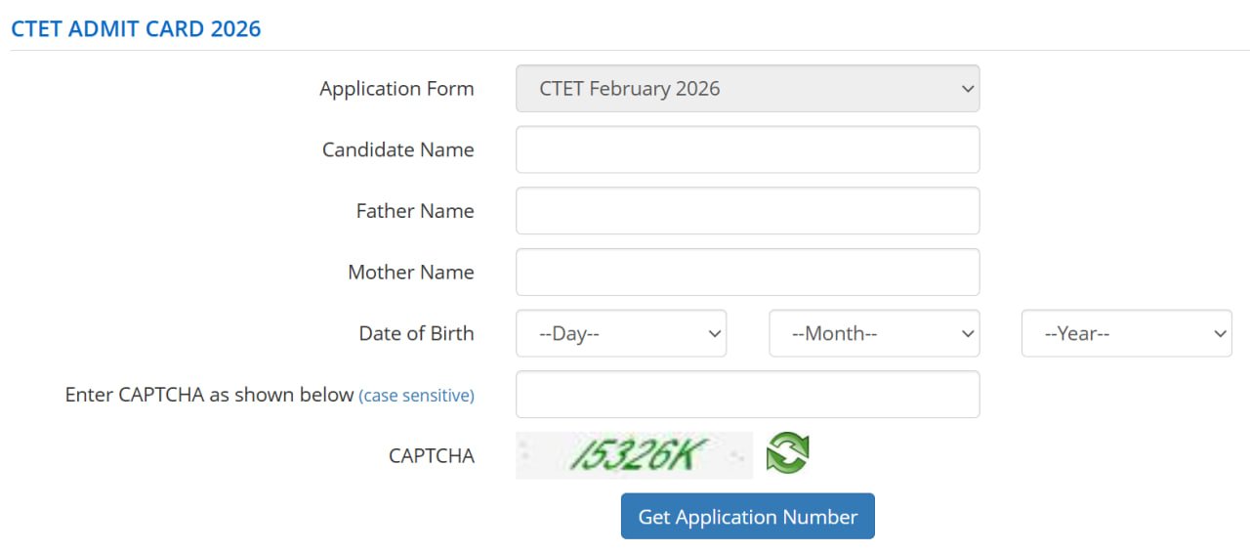The image size is (1250, 551).
Task: Expand the Day dropdown for date of birth
Action: pos(621,333)
